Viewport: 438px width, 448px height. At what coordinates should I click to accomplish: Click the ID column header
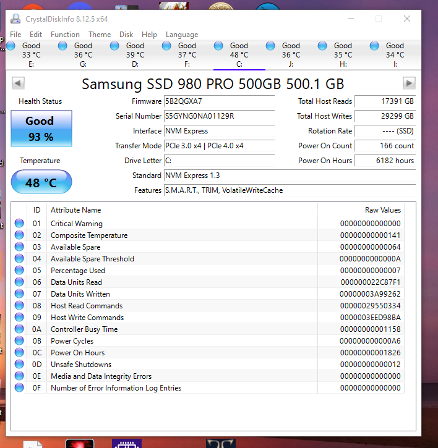(36, 210)
